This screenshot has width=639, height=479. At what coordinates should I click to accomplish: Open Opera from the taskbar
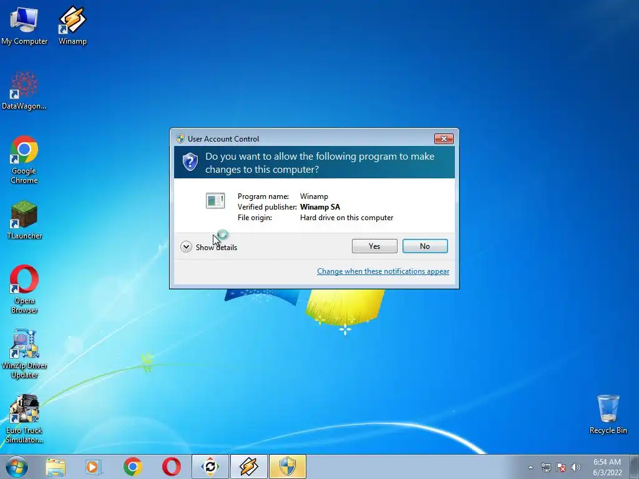172,467
